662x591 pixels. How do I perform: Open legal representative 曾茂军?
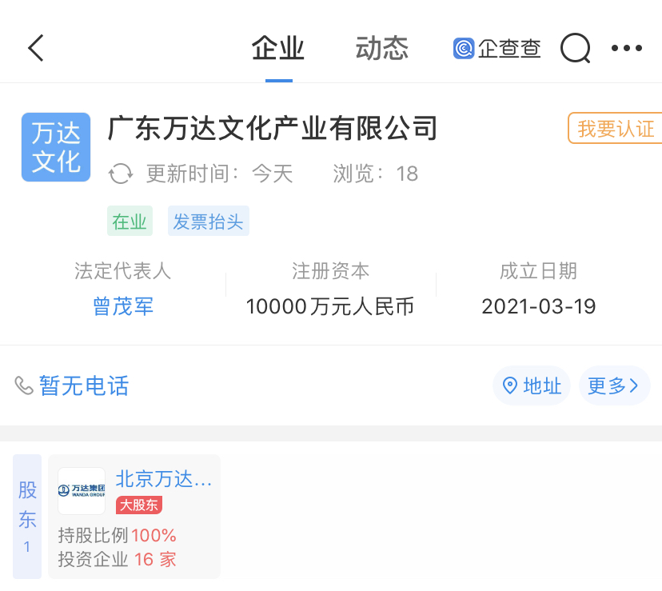click(x=123, y=306)
